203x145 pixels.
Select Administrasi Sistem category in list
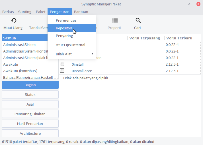(19, 45)
